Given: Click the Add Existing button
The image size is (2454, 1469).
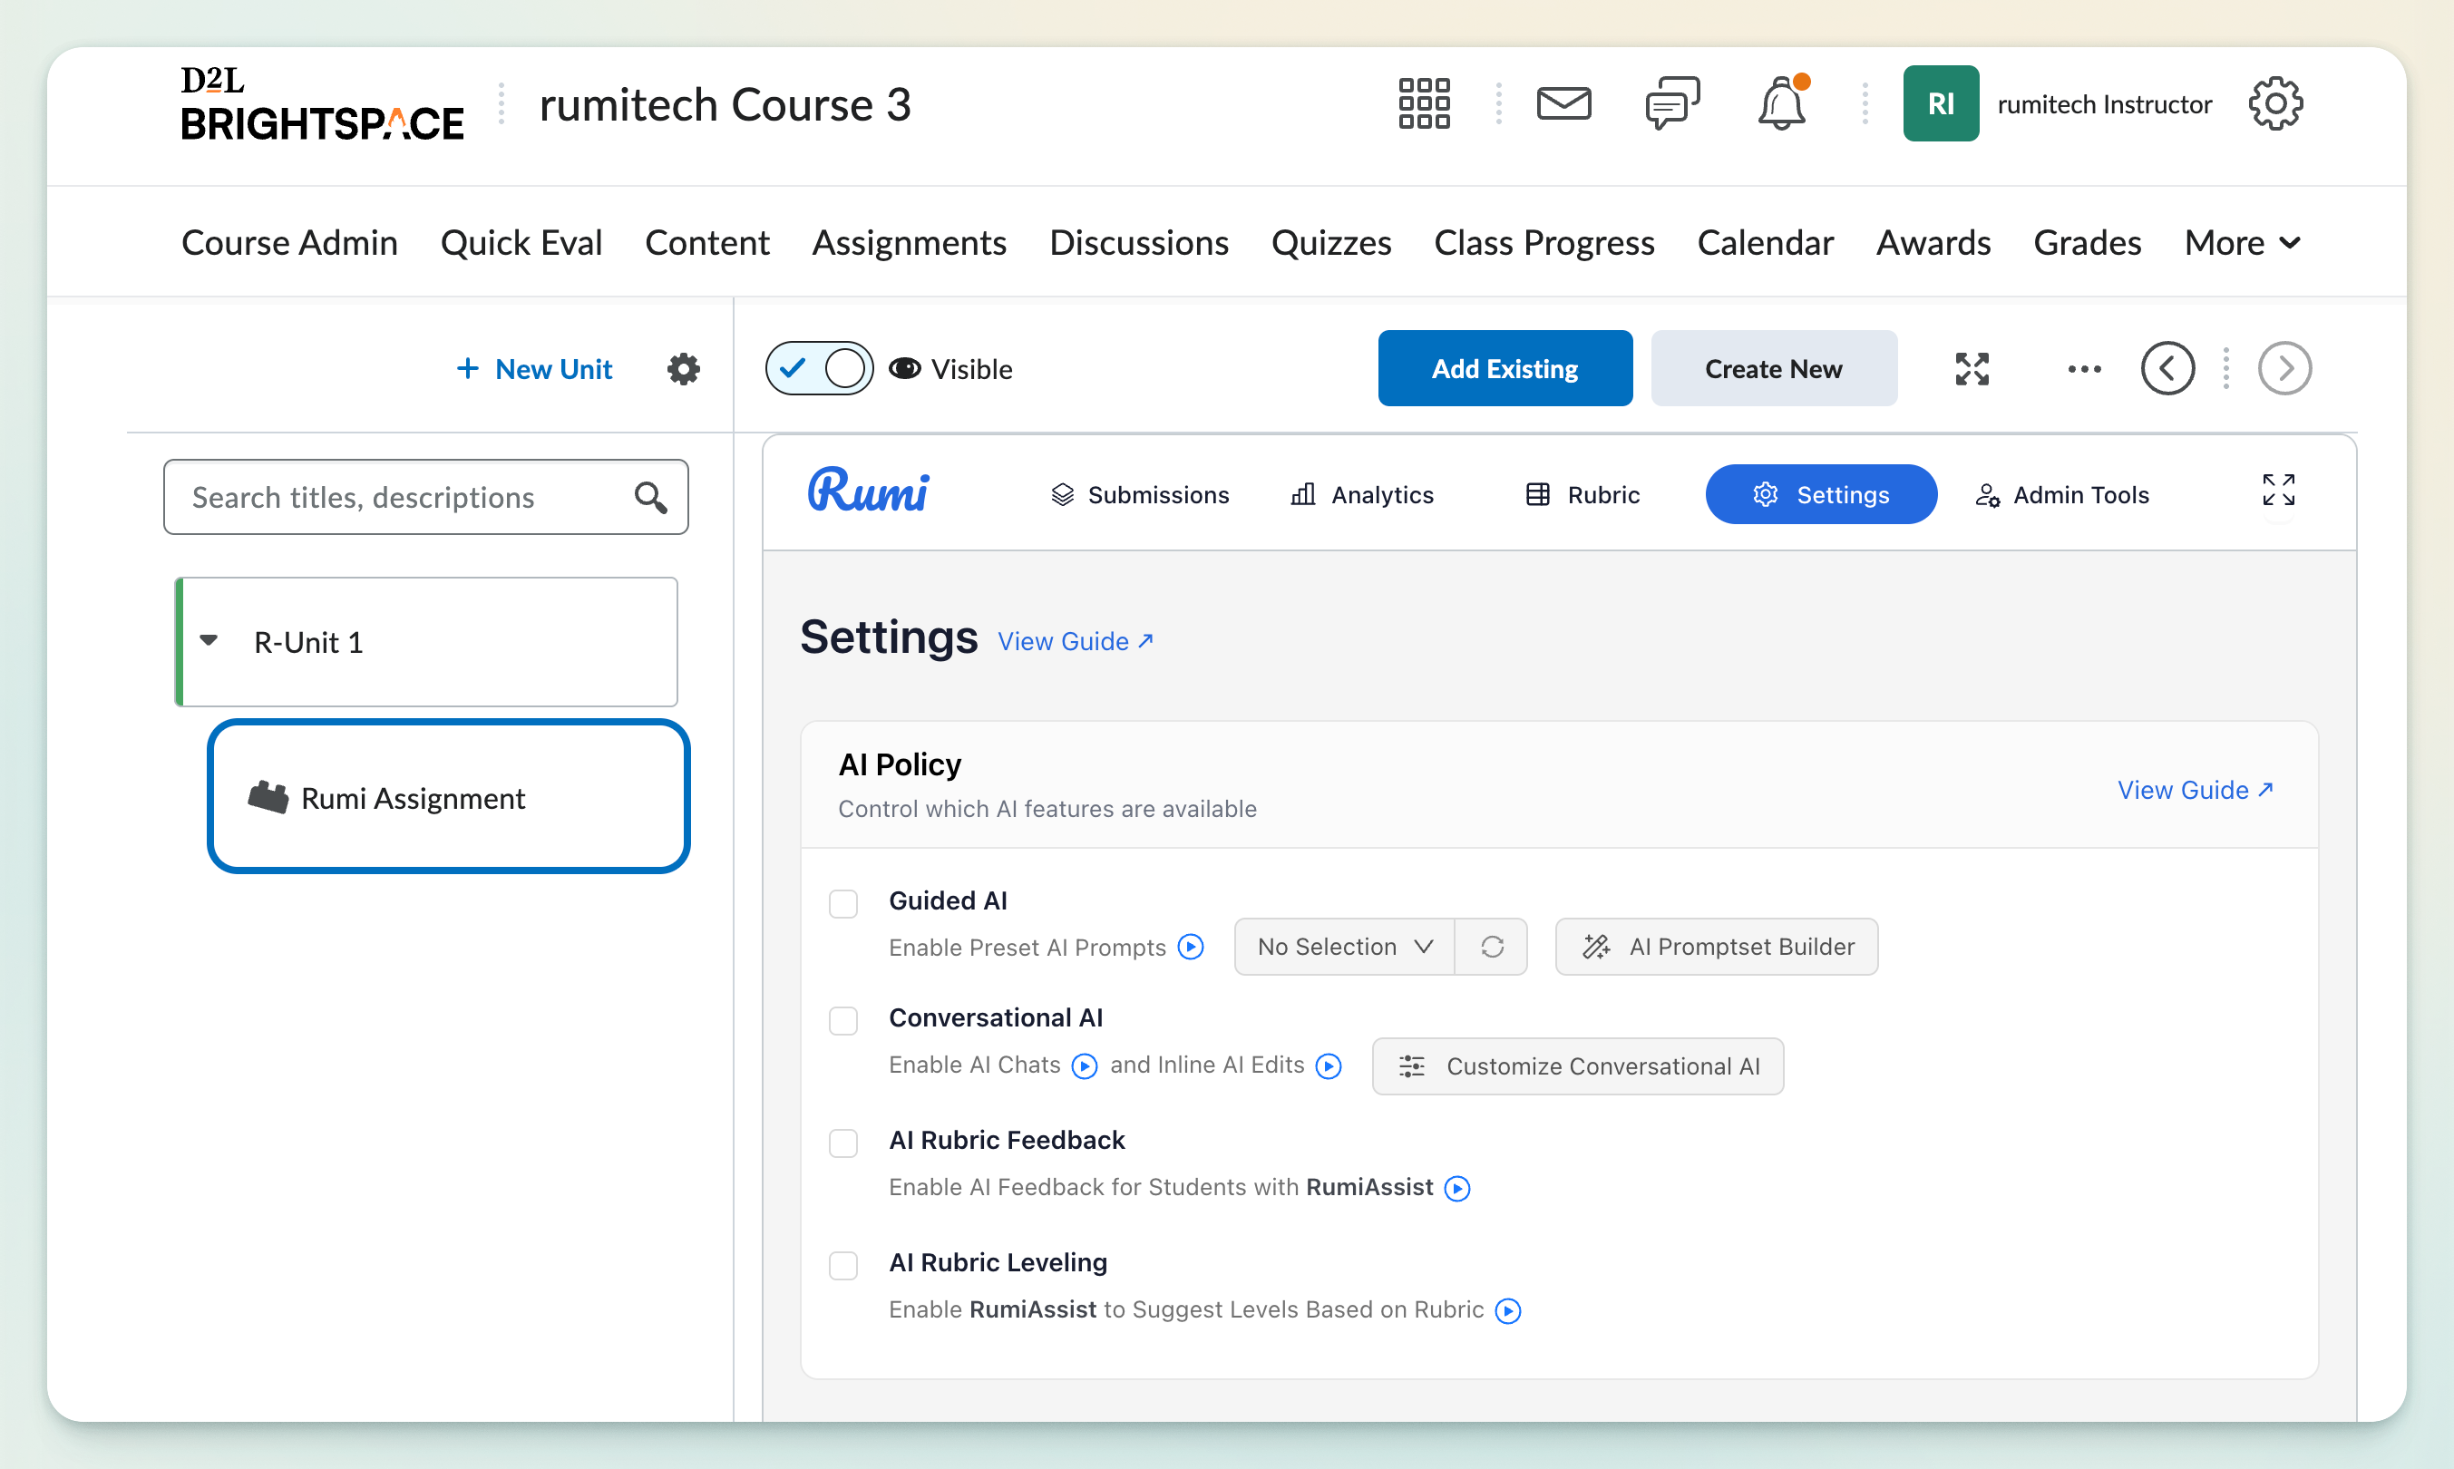Looking at the screenshot, I should [x=1504, y=369].
